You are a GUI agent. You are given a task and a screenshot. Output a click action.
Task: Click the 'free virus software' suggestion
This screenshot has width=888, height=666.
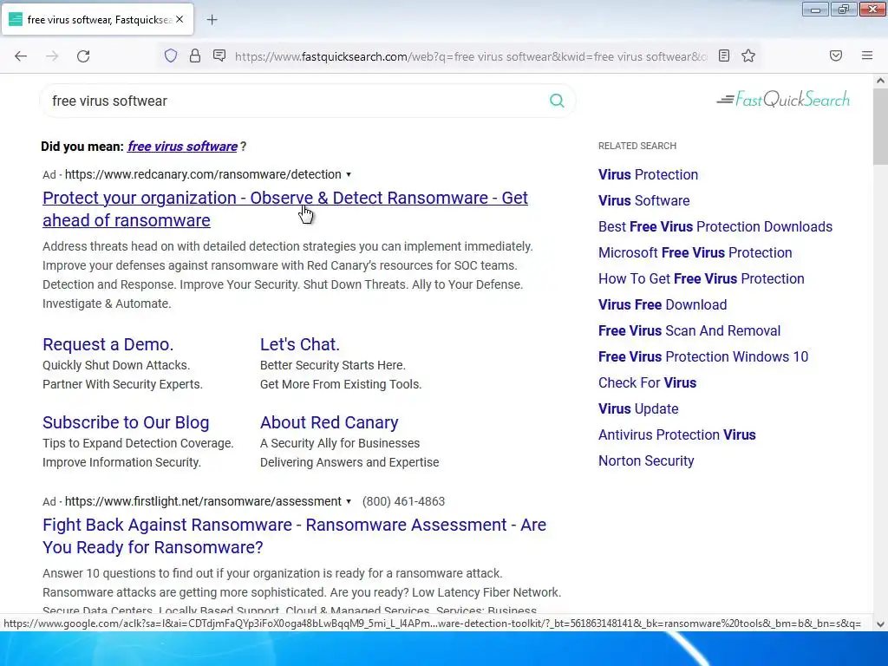[x=182, y=146]
